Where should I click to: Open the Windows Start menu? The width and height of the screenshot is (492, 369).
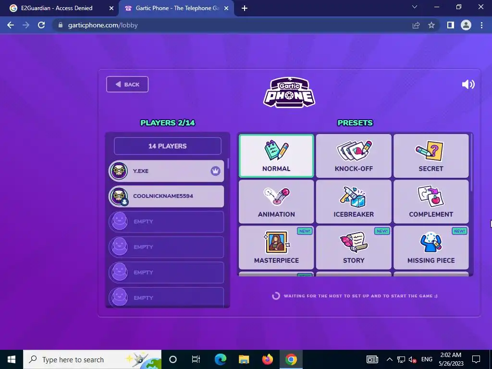point(12,359)
